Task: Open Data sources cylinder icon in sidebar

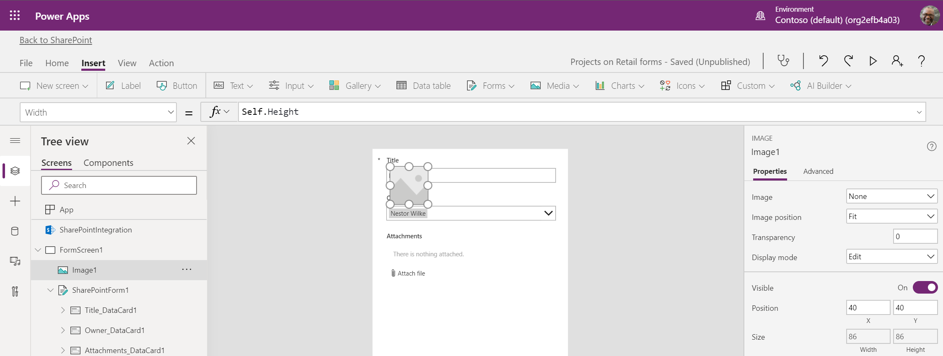Action: click(x=15, y=231)
